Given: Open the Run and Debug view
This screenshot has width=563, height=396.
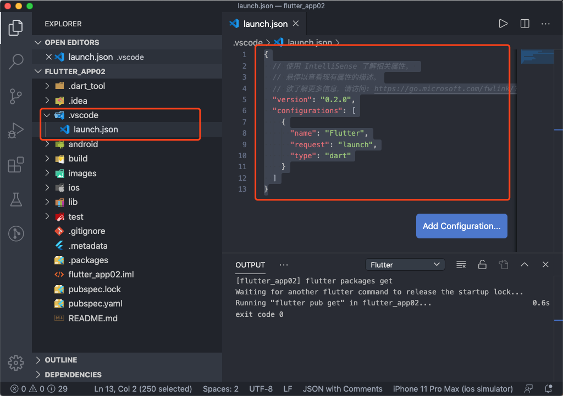Looking at the screenshot, I should [x=16, y=131].
